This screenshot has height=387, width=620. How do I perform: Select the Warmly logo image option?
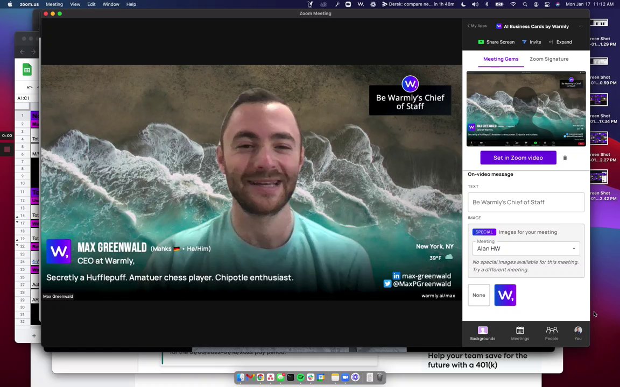[x=505, y=295]
